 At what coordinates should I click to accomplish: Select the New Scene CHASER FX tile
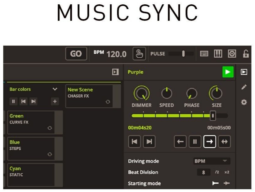89,96
